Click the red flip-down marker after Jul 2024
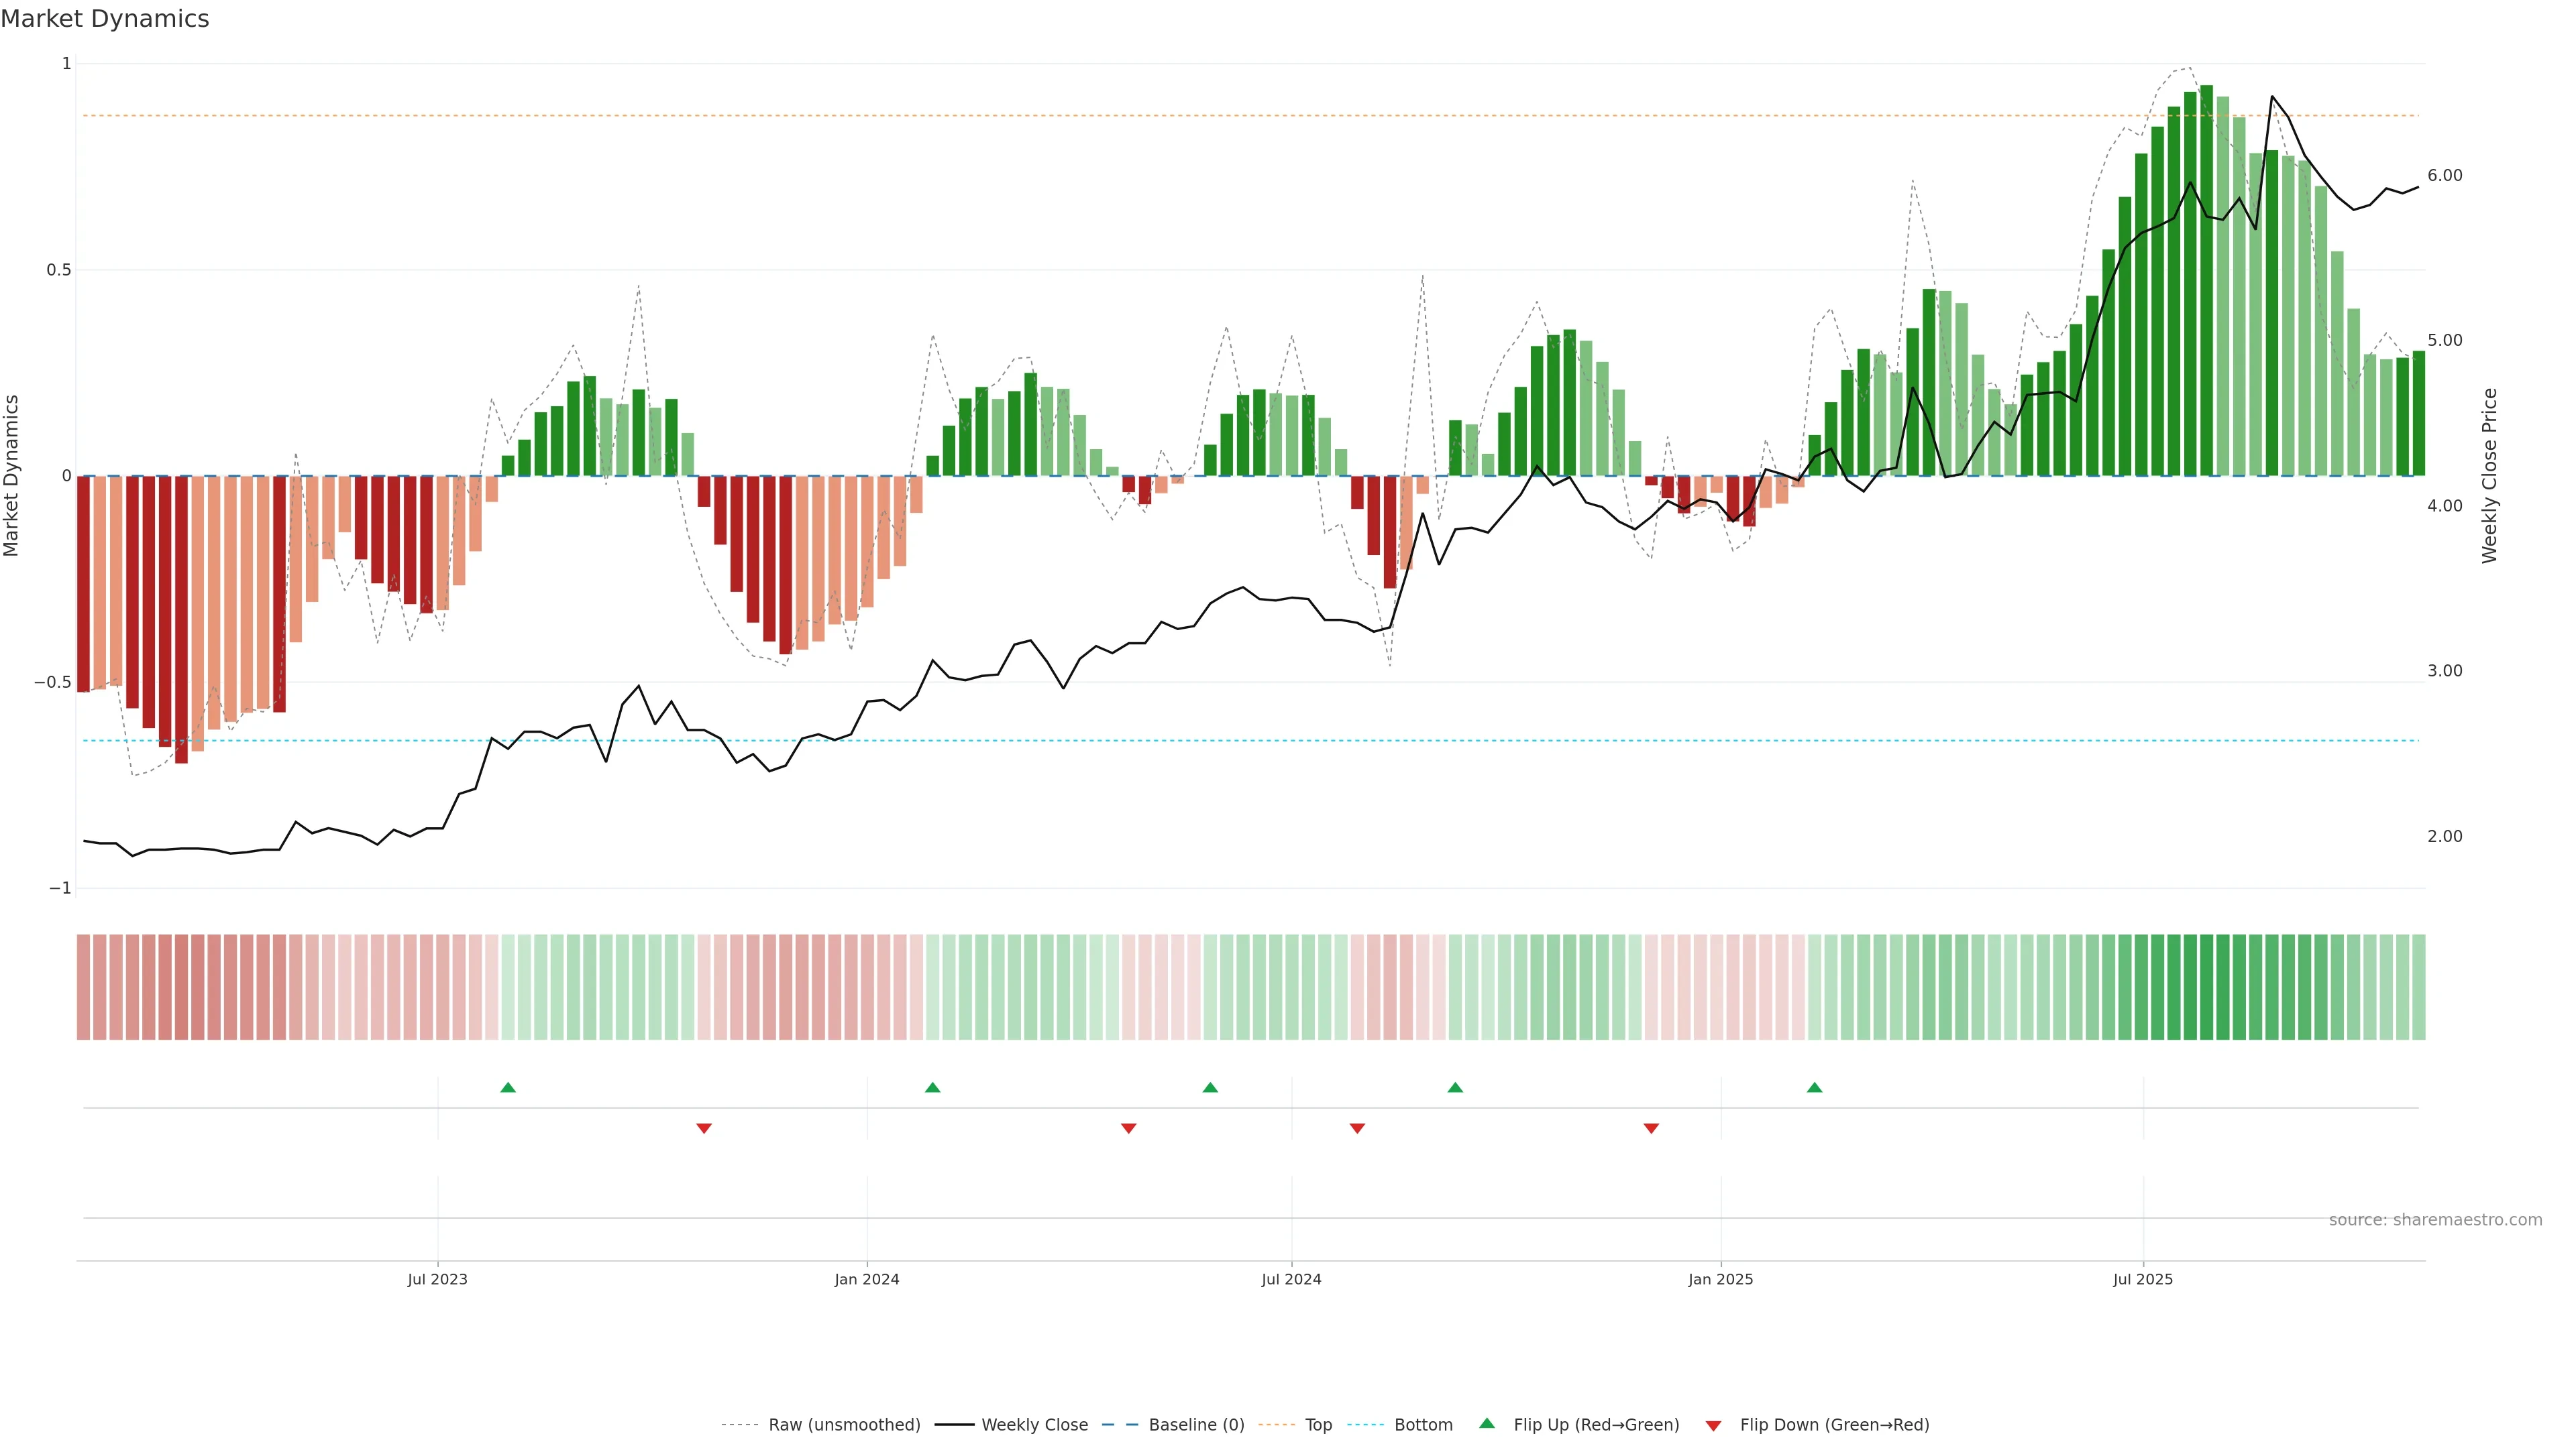2576x1448 pixels. (x=1357, y=1128)
